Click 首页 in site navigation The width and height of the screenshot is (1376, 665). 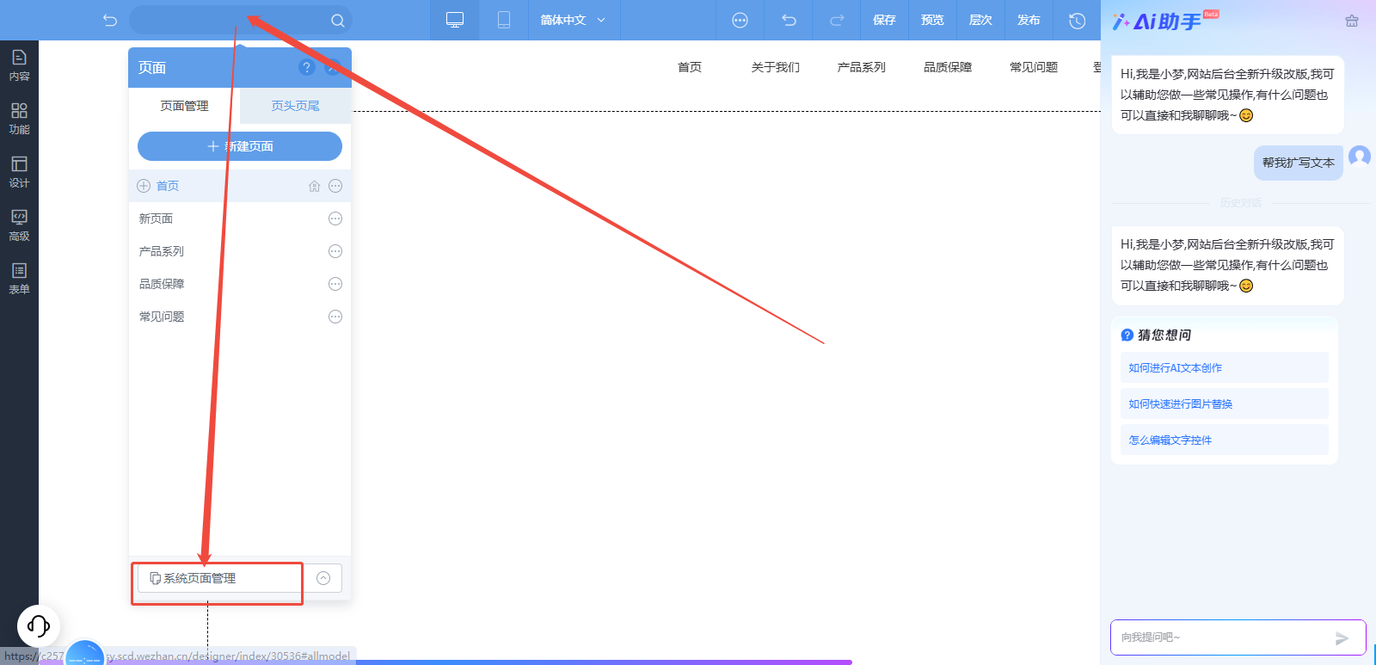coord(690,67)
